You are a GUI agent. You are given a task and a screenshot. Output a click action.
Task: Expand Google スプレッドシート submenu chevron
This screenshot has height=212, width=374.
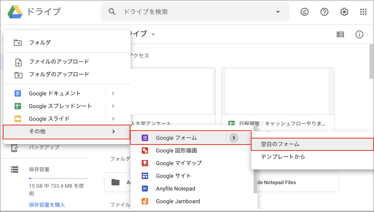(113, 106)
